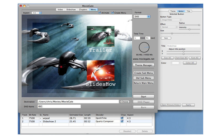Click the Trailer title text in preview
The height and width of the screenshot is (138, 221).
tap(101, 50)
